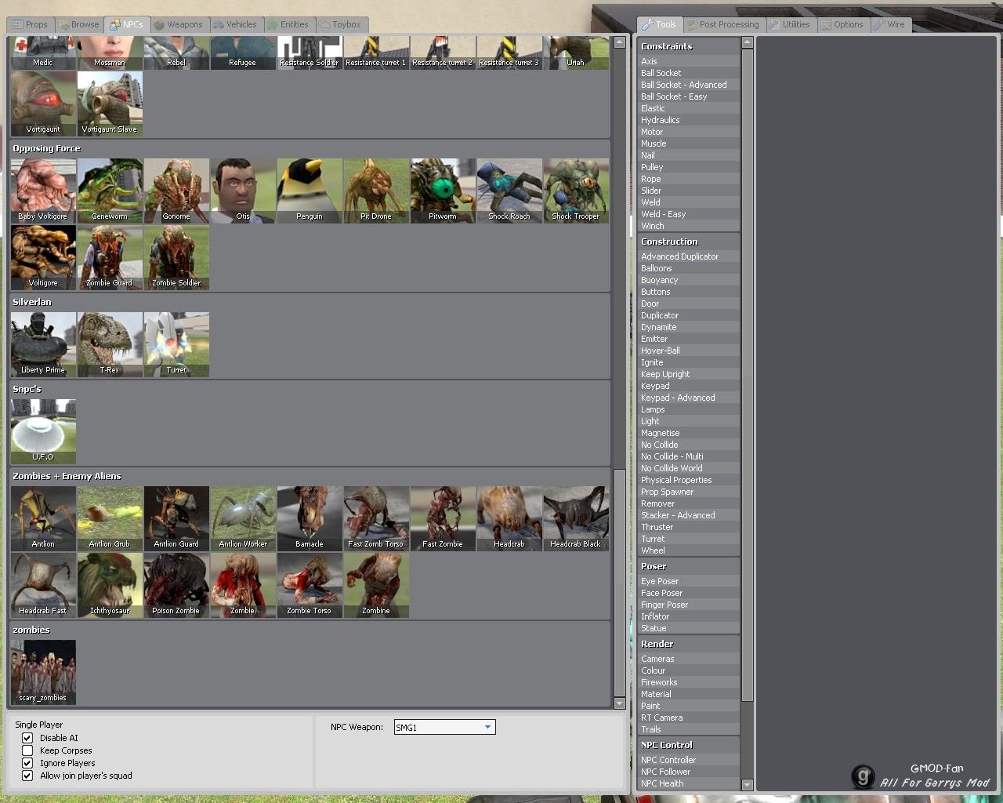The width and height of the screenshot is (1003, 803).
Task: Collapse the Render tool category
Action: click(689, 644)
